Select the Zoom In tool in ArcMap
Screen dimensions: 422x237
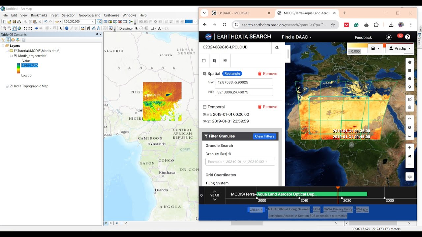point(4,28)
